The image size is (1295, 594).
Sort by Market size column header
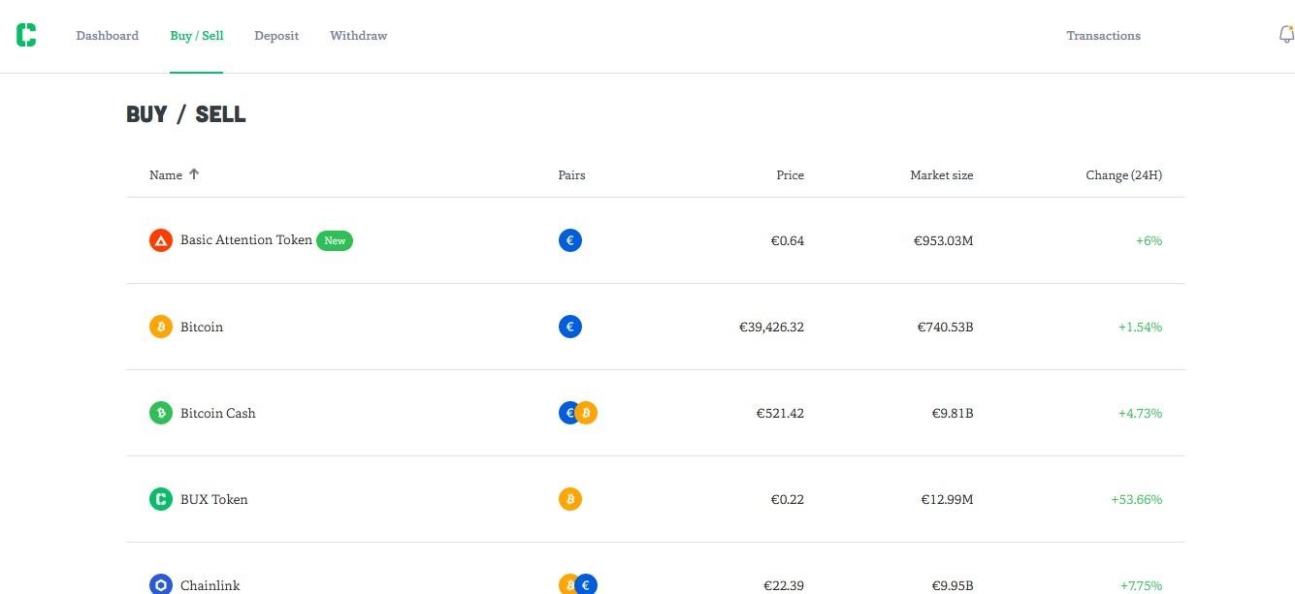[942, 175]
